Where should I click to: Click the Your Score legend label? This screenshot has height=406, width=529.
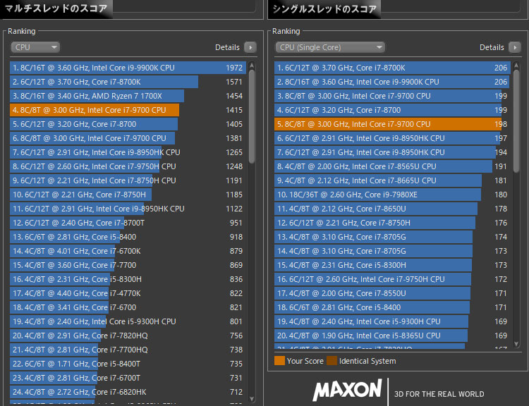click(x=305, y=361)
